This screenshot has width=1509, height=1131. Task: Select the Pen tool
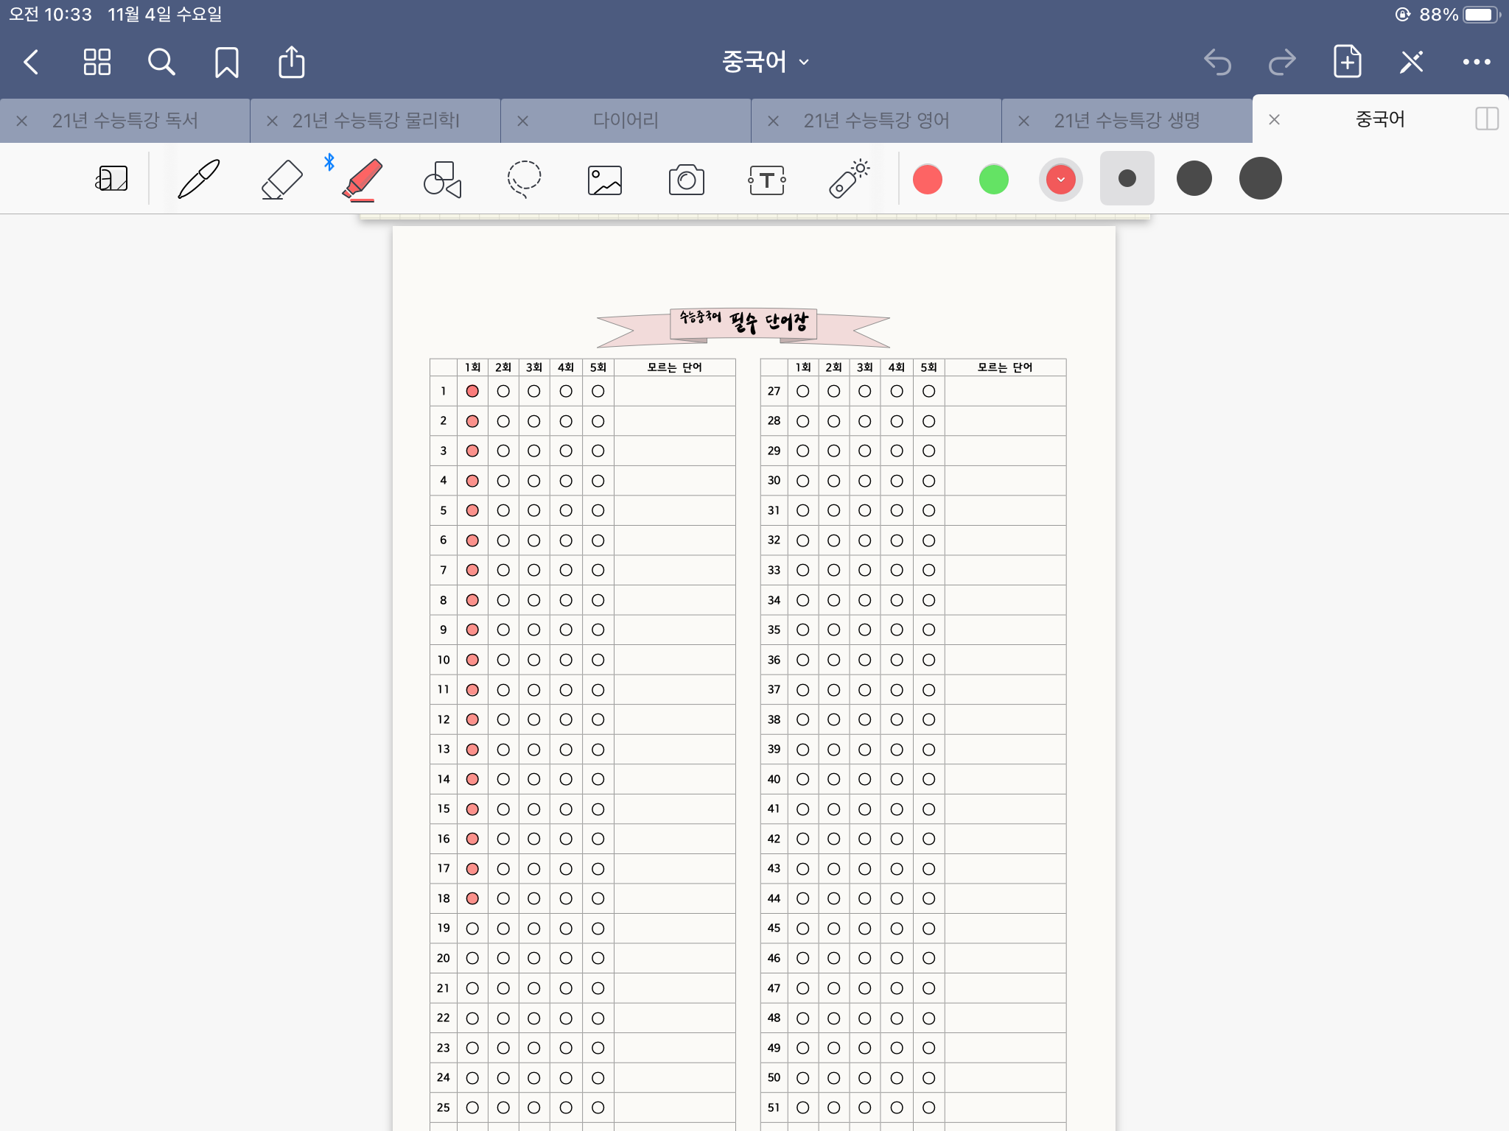coord(199,179)
